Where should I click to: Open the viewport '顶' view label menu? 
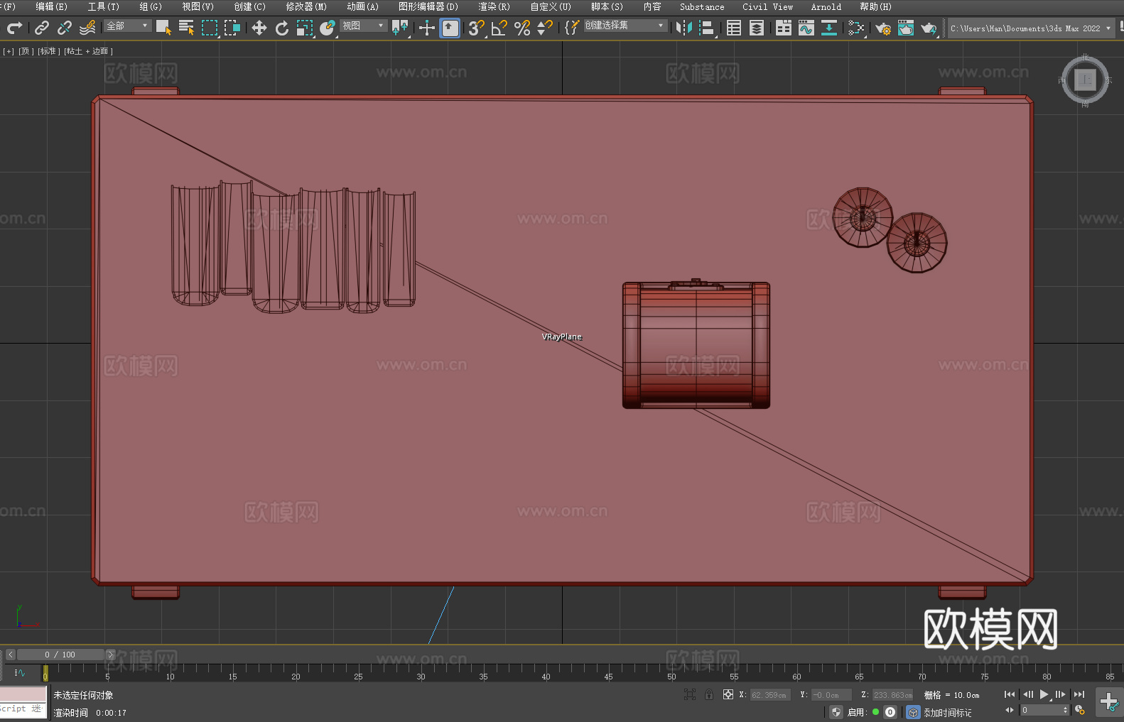click(x=26, y=51)
